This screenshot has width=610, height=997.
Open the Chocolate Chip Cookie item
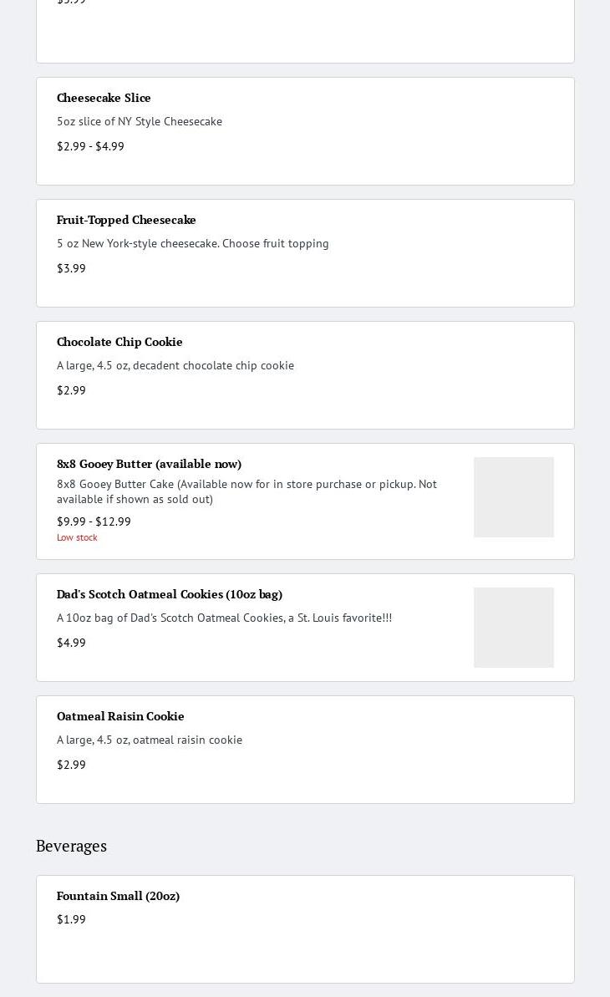pos(119,342)
